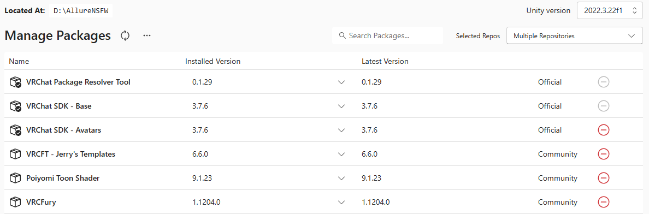The height and width of the screenshot is (214, 649).
Task: Click latest version 6.6.0 of Jerry's Templates
Action: [x=369, y=154]
